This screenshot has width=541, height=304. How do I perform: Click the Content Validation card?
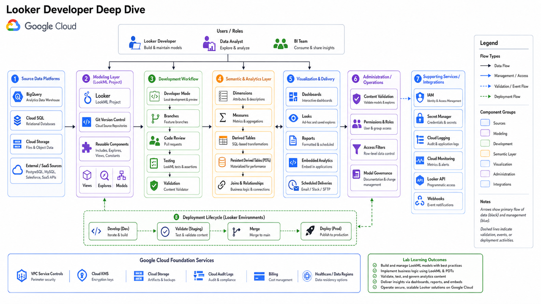coord(374,99)
